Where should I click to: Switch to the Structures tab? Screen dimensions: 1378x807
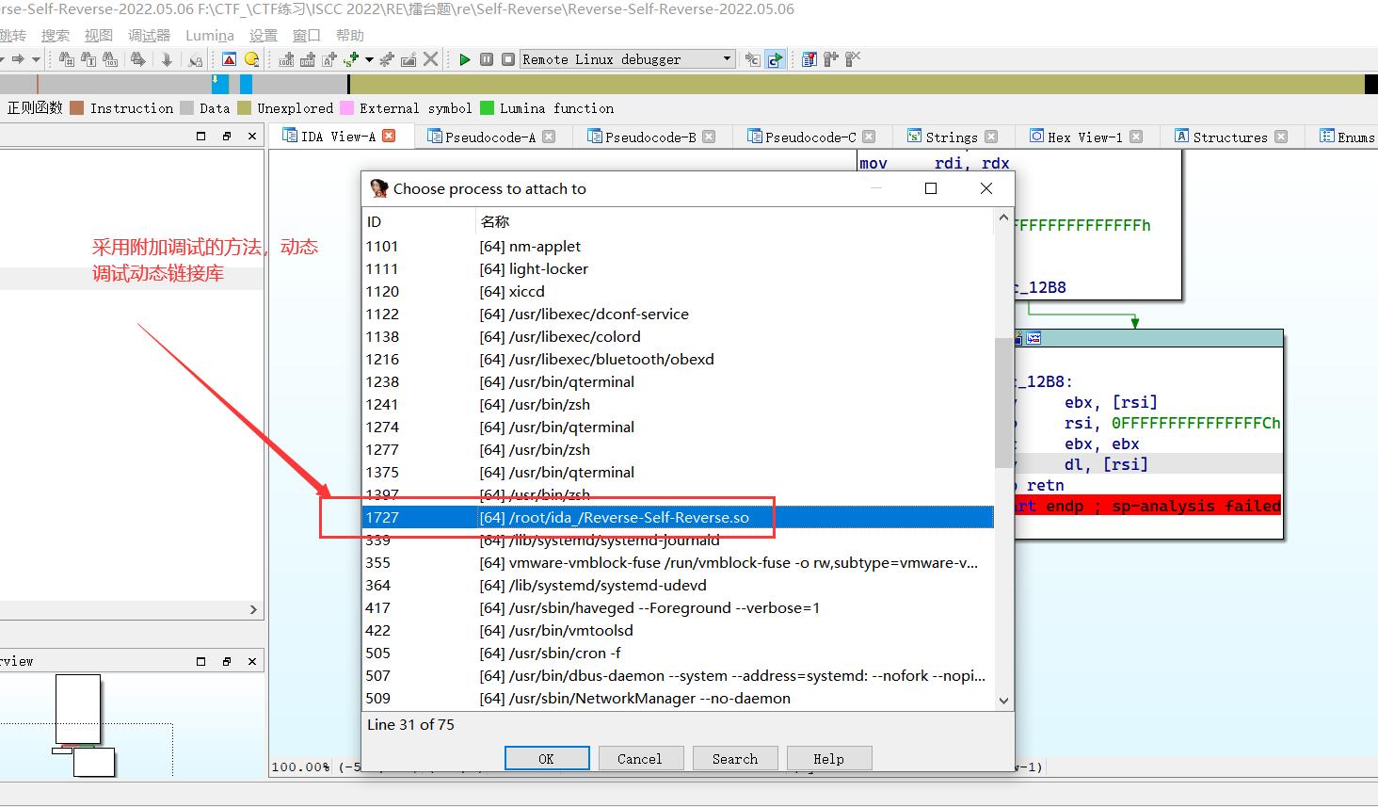pos(1230,137)
